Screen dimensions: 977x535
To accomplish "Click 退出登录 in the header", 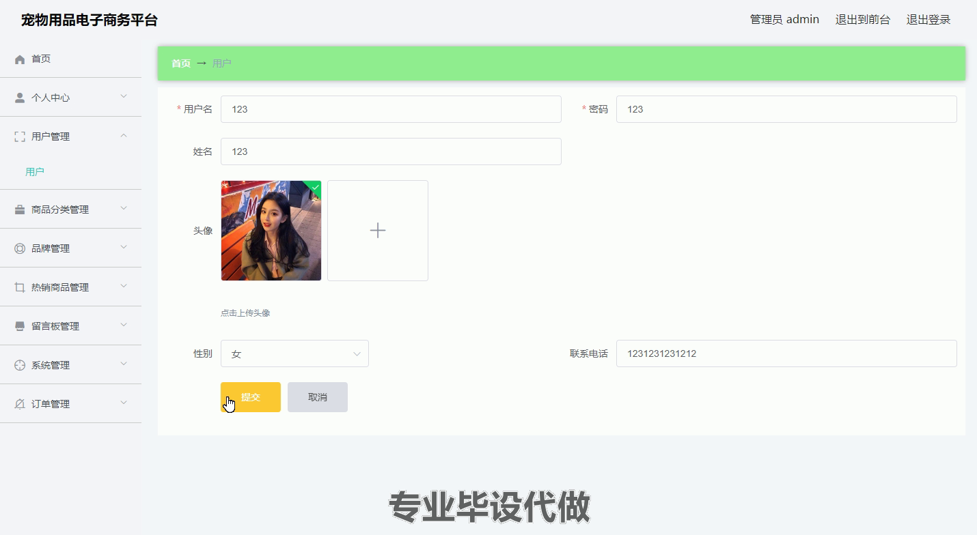I will 928,20.
